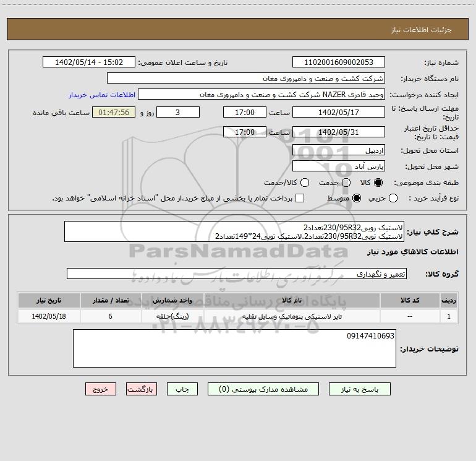This screenshot has width=476, height=461.
Task: Click the buyer notes box with 09147410693
Action: pyautogui.click(x=234, y=348)
